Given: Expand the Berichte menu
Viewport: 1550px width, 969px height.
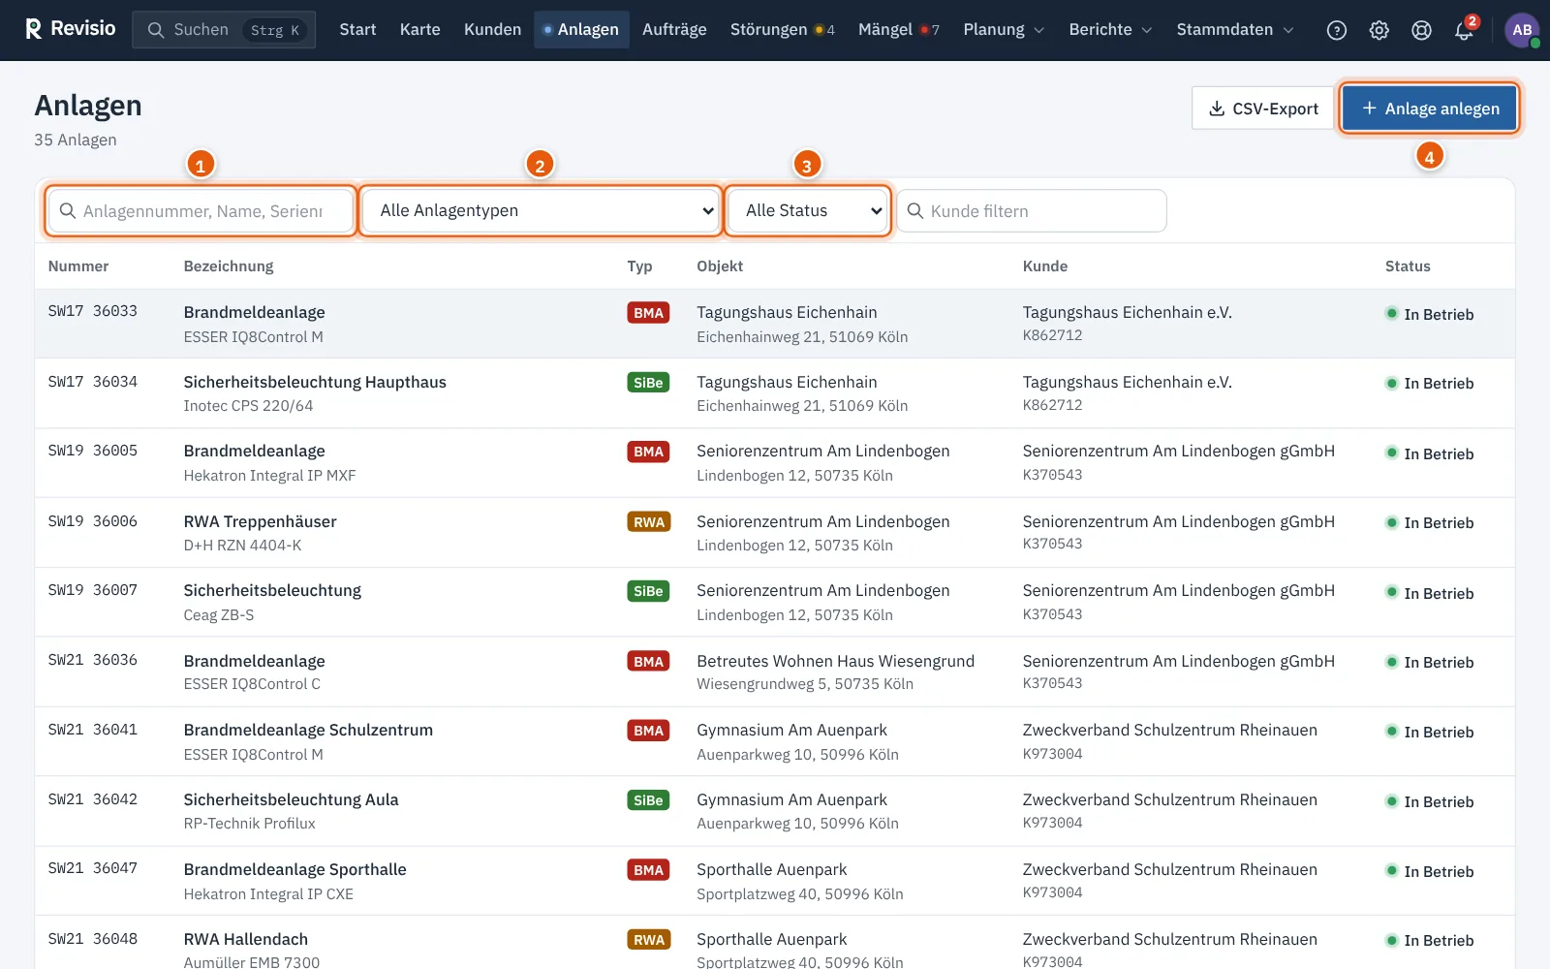Looking at the screenshot, I should [x=1110, y=30].
